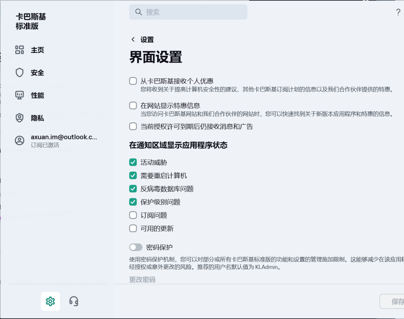Open the settings gear icon
Screen dimensions: 404x319
[x=50, y=301]
